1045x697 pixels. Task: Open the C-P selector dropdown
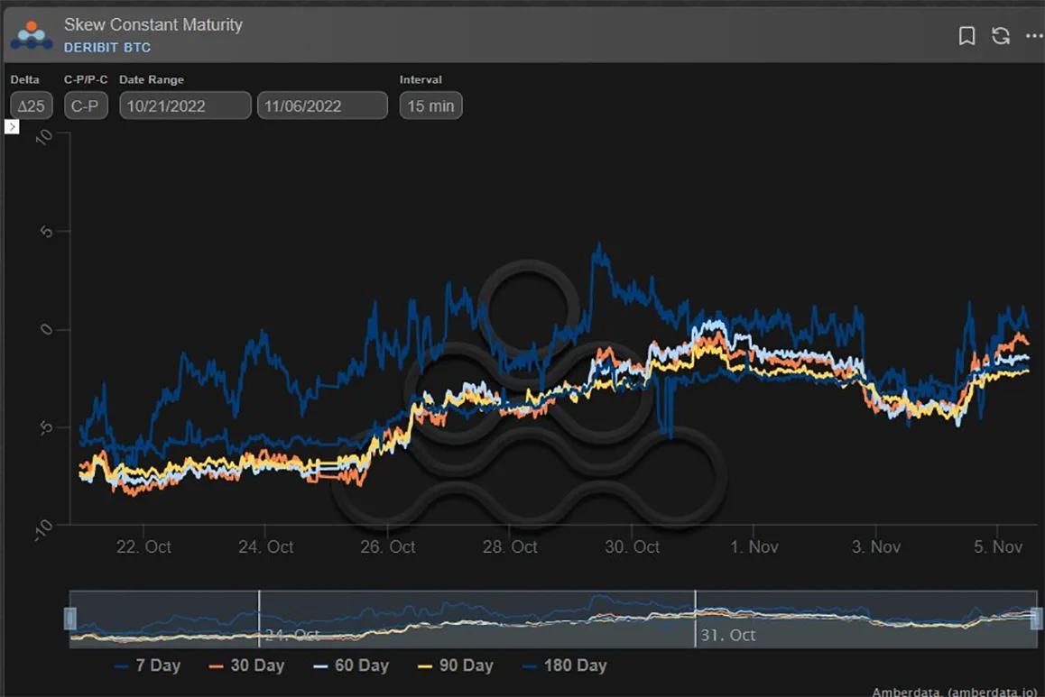tap(86, 105)
